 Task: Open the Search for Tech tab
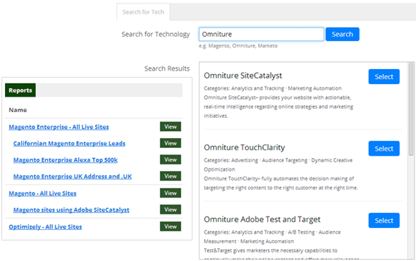[143, 12]
